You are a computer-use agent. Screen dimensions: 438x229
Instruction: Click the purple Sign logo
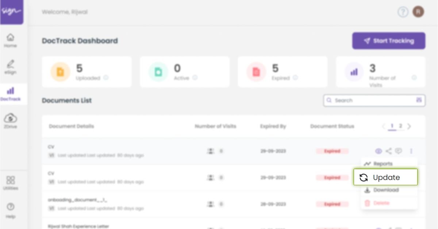coord(11,12)
